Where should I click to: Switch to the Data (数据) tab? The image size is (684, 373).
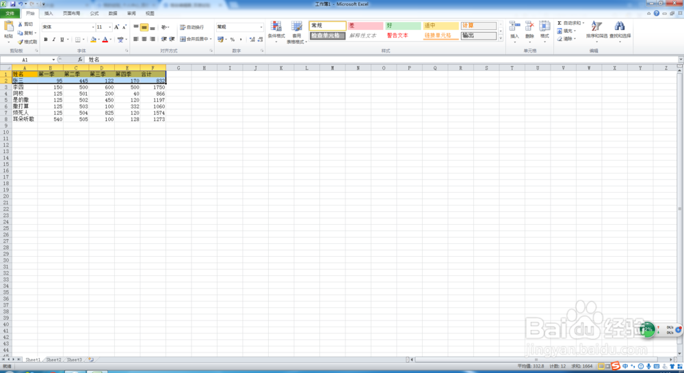pos(113,14)
